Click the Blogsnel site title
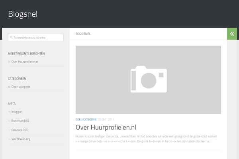 click(x=23, y=14)
